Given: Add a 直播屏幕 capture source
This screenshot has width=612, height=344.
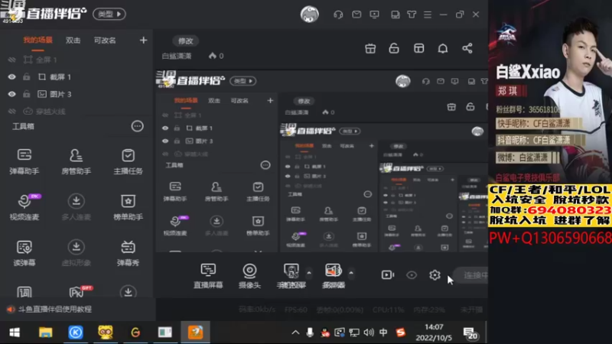Looking at the screenshot, I should point(208,276).
